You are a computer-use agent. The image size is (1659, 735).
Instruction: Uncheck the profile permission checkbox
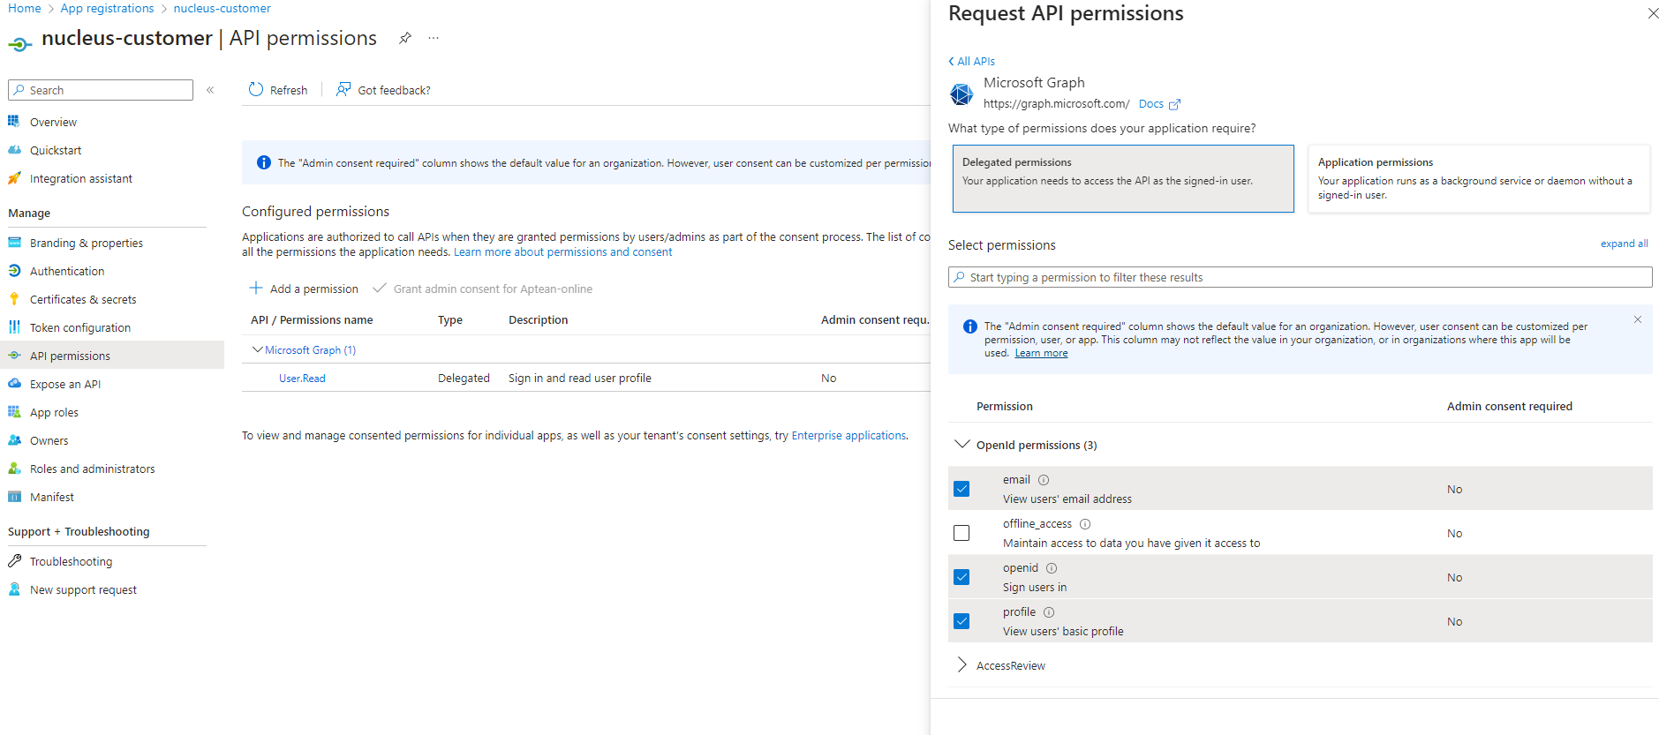pyautogui.click(x=961, y=621)
